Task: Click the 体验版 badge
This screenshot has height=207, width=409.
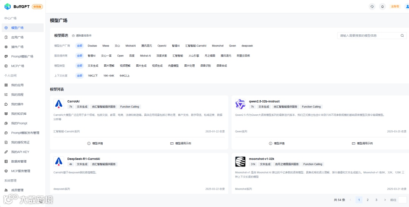Action: pos(37,6)
